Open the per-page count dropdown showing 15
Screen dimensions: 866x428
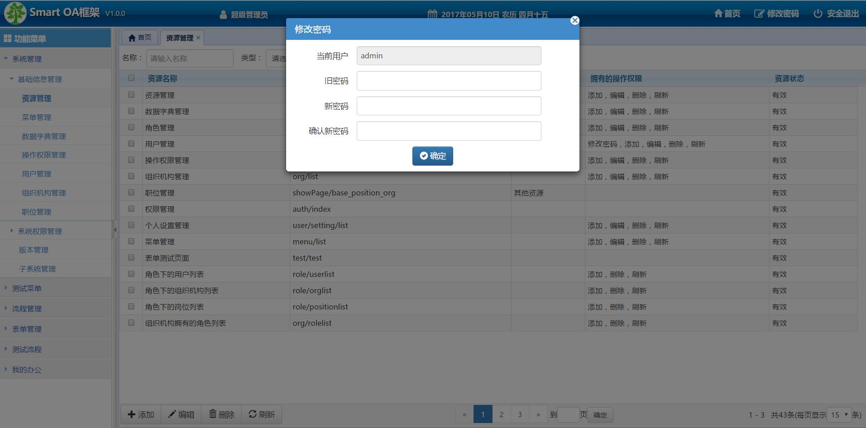(x=839, y=414)
